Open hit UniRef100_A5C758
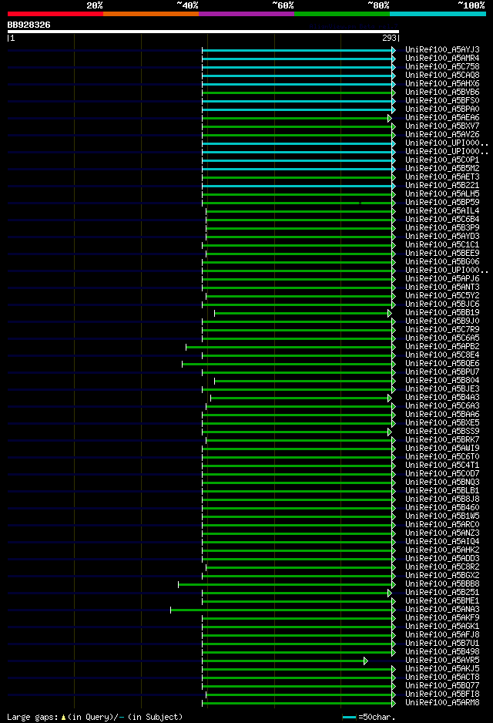493x723 pixels. click(442, 66)
